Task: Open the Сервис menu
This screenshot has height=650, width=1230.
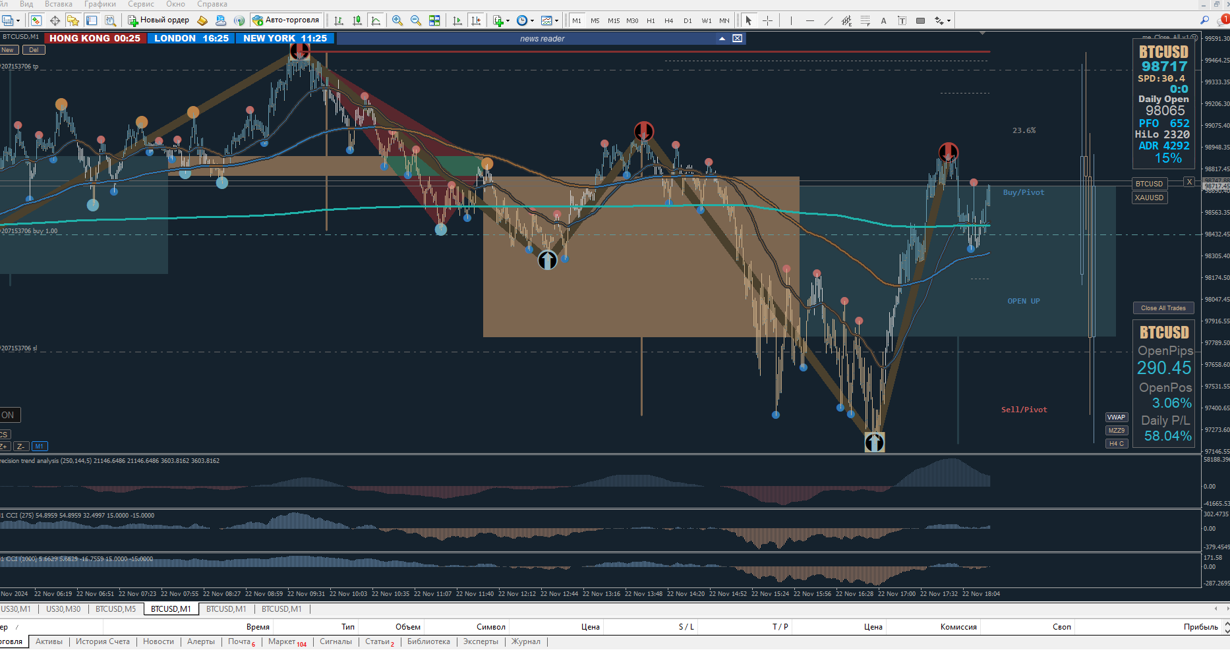Action: click(141, 4)
